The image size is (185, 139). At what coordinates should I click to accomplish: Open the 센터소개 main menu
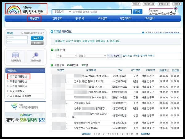pos(80,18)
